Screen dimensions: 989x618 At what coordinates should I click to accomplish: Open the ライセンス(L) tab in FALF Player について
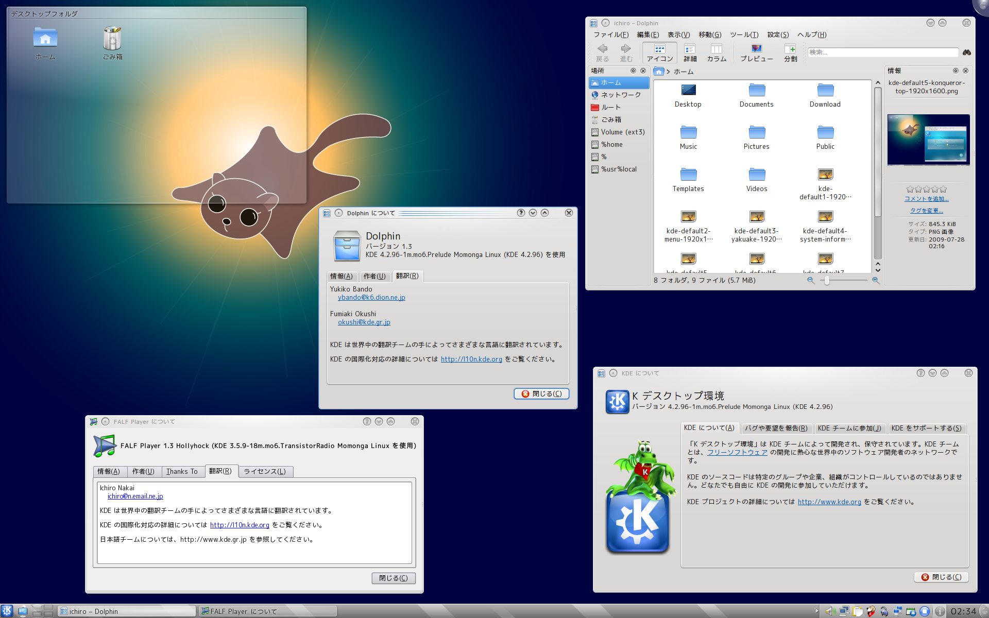pos(265,471)
